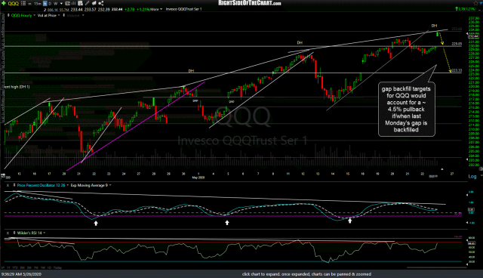Viewport: 483px width, 278px height.
Task: Click the 232.44 current price marker
Action: tap(473, 36)
